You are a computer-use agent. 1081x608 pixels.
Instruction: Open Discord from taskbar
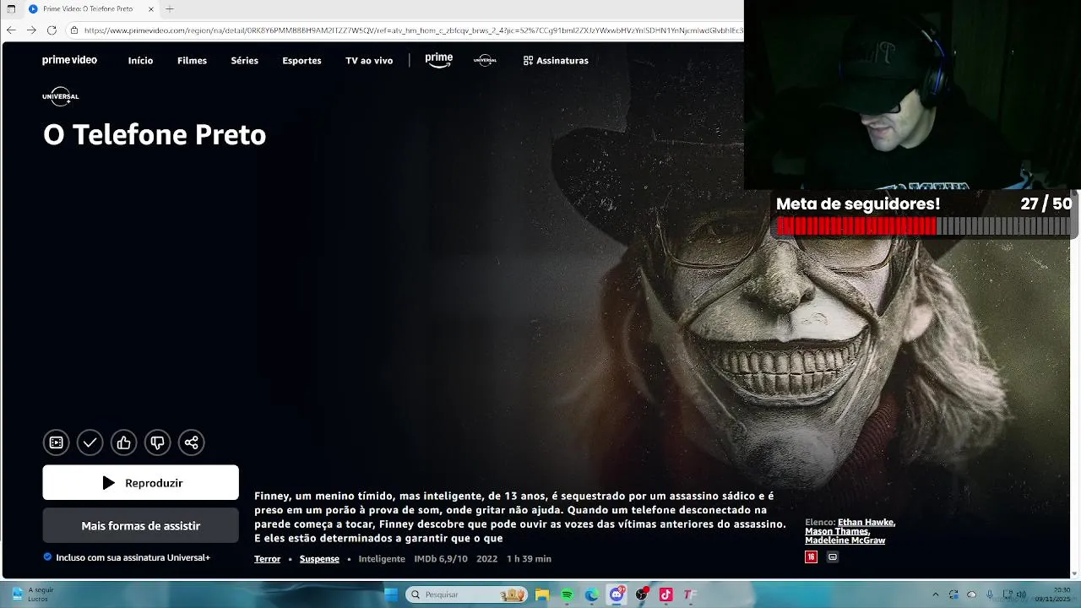pyautogui.click(x=617, y=594)
